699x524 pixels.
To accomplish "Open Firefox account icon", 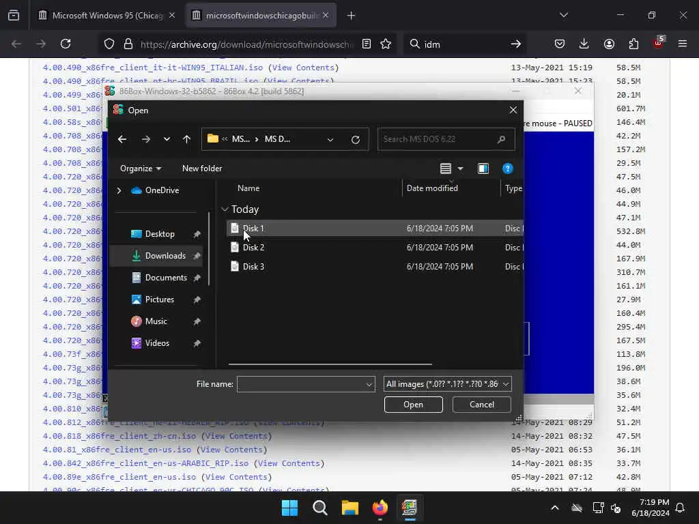I will pos(609,44).
